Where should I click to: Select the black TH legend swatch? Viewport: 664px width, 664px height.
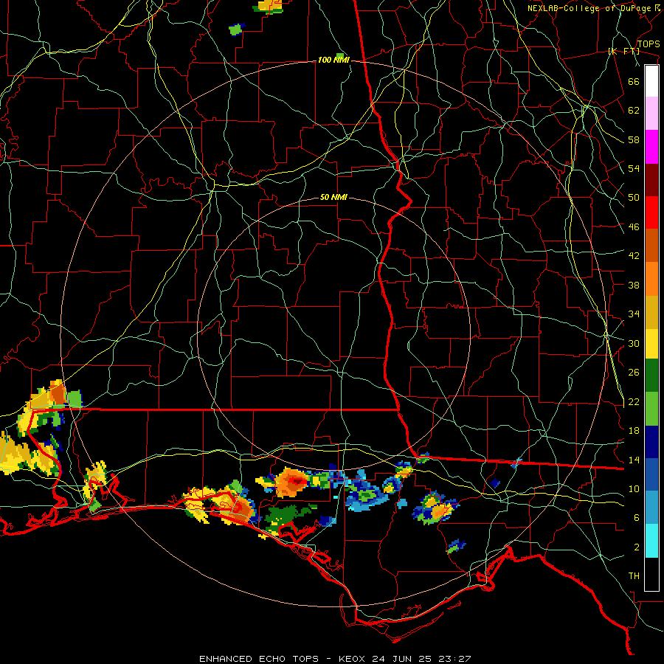(x=651, y=574)
